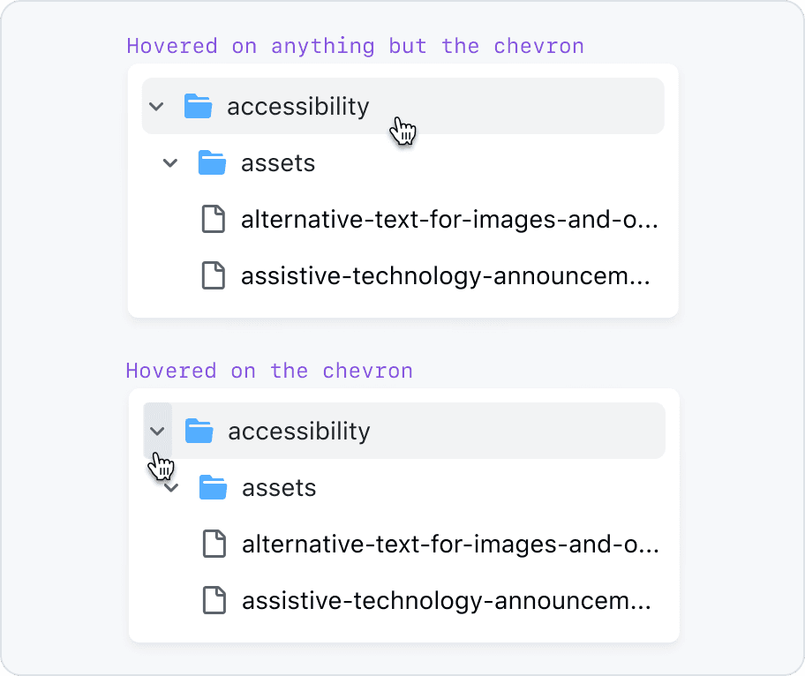Collapse assets chevron in the first tree panel
Screen dimensions: 805x676
(170, 163)
